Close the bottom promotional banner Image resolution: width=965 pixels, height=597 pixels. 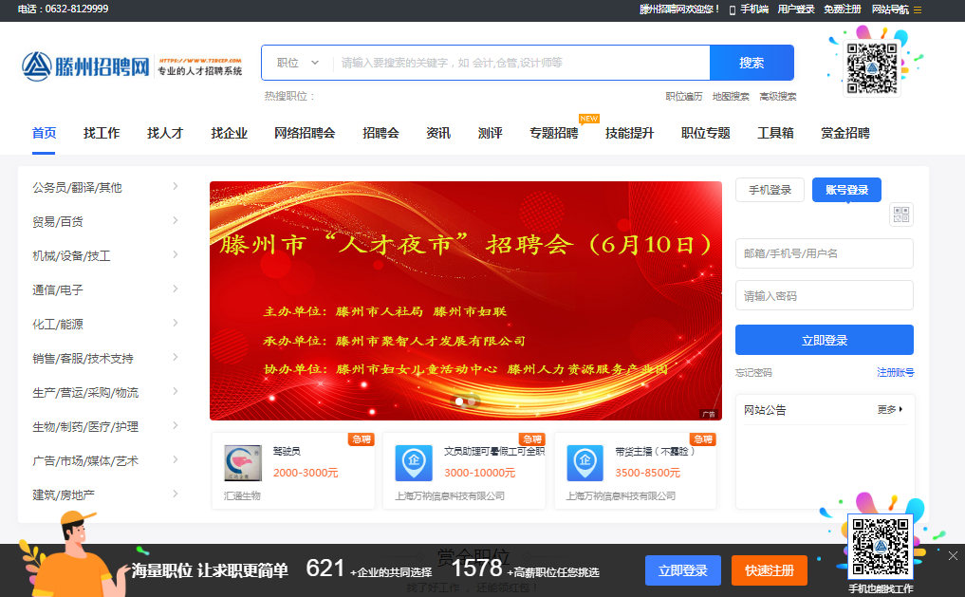tap(953, 556)
